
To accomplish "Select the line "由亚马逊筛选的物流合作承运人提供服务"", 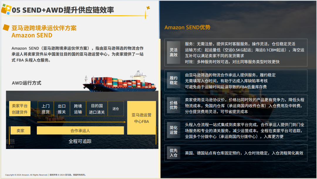I will pos(230,75).
